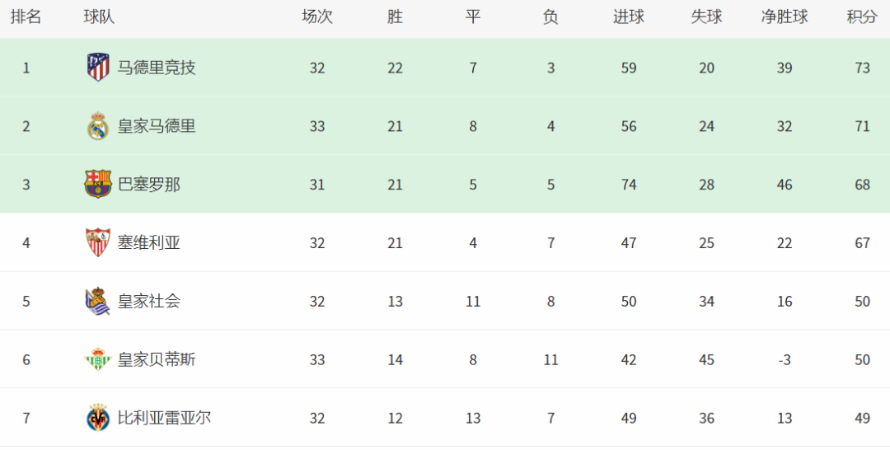This screenshot has width=890, height=450.
Task: Open the 马德里竞技 team link
Action: [157, 68]
